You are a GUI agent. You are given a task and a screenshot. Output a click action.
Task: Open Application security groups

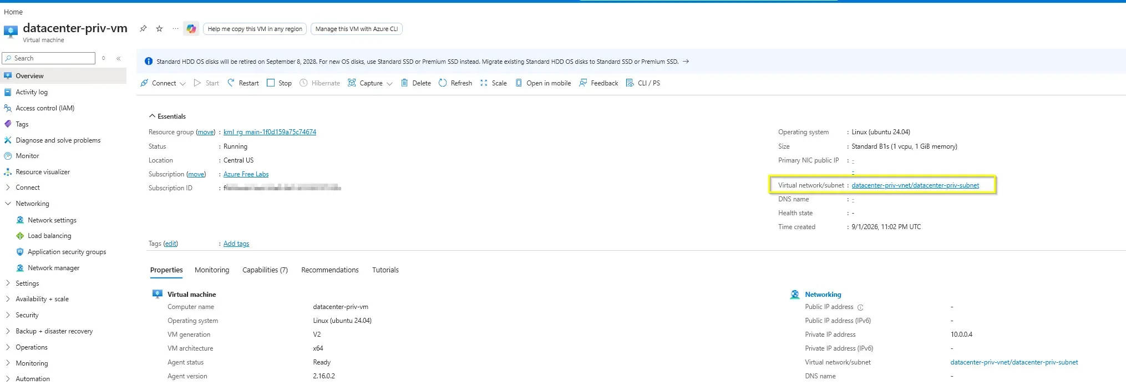tap(67, 252)
